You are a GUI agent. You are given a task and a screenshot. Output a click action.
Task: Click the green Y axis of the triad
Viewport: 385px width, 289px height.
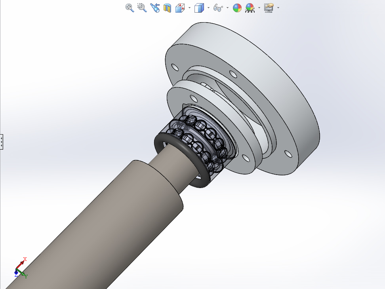click(x=23, y=274)
